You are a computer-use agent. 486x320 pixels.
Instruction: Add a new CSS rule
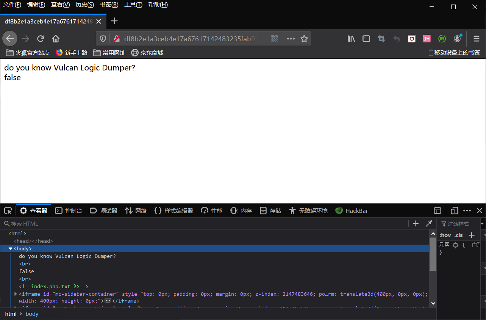coord(471,235)
